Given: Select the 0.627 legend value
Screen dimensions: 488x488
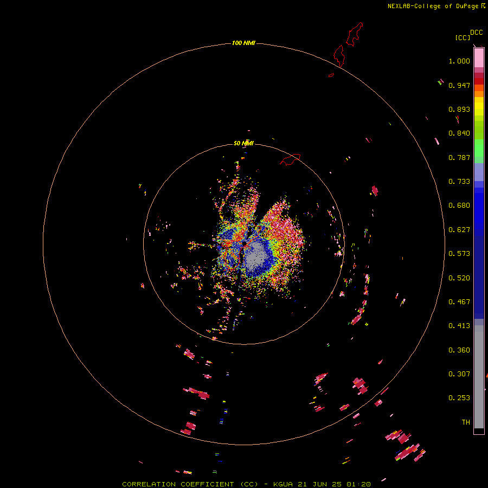Looking at the screenshot, I should [459, 230].
